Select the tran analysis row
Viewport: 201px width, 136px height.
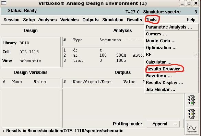pos(104,60)
